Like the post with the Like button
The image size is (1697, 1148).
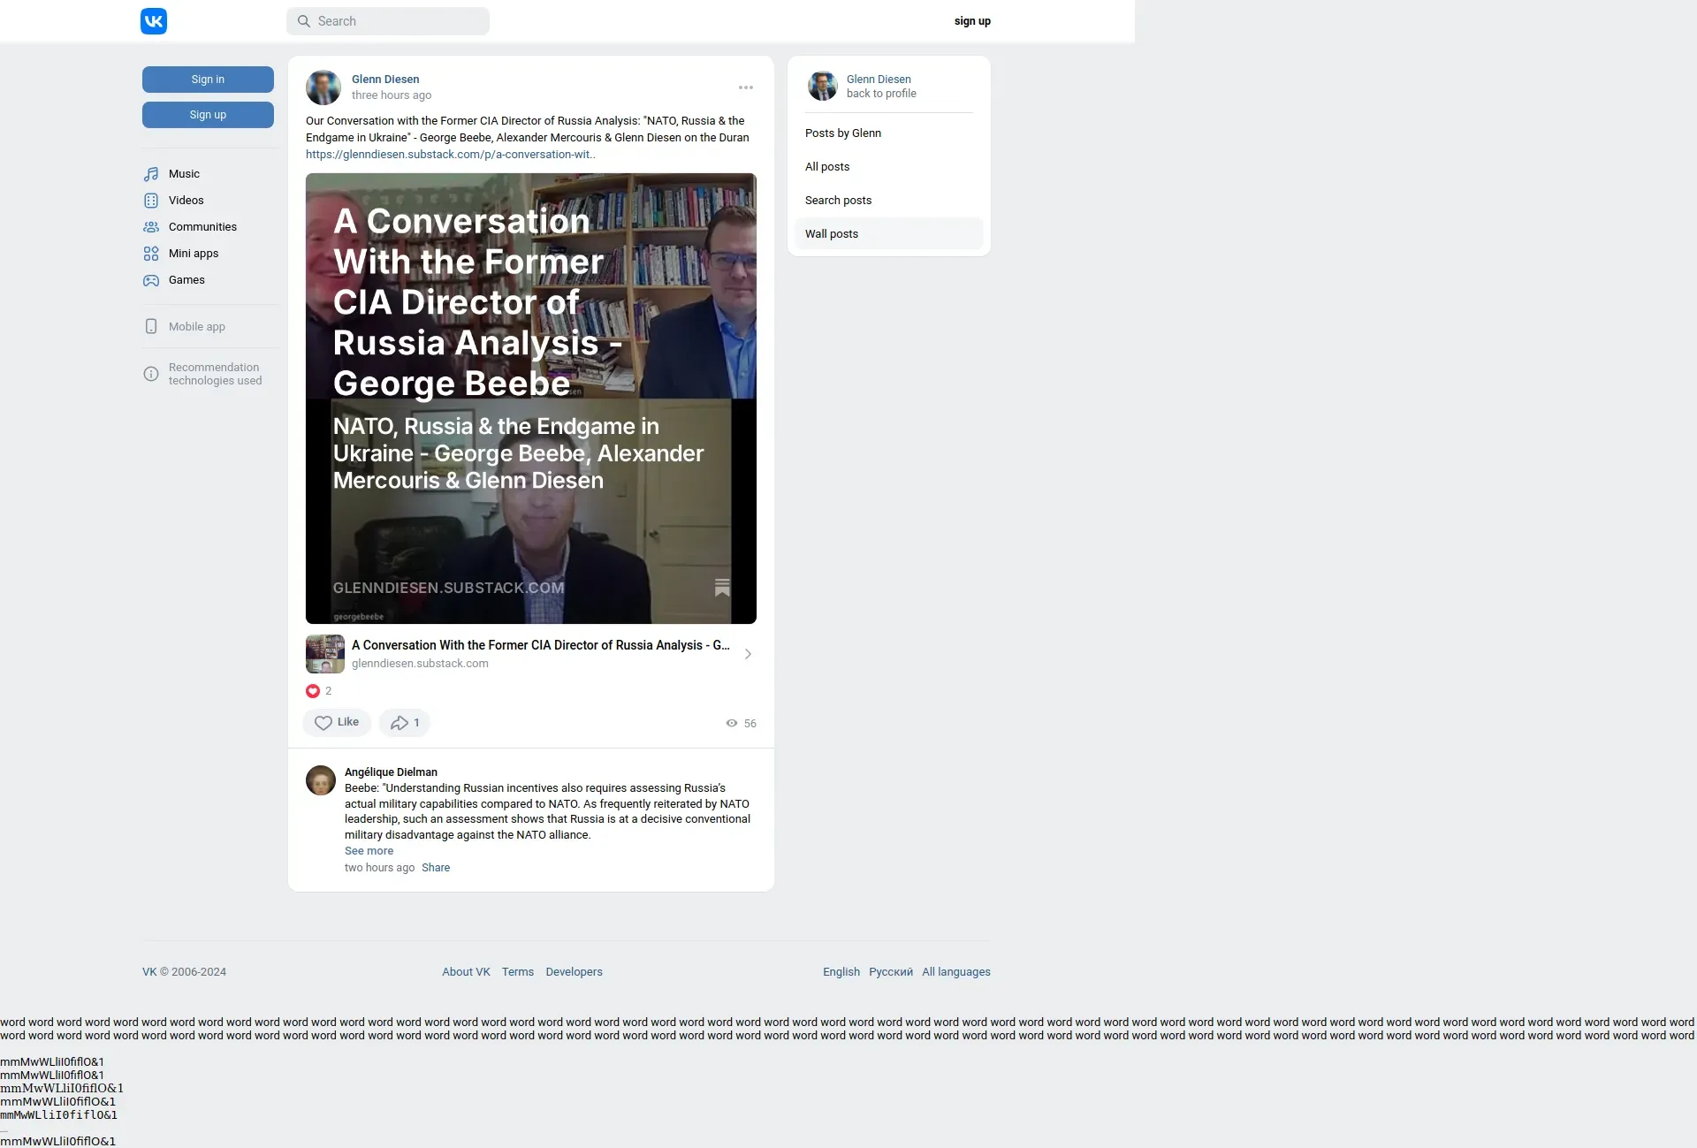[337, 723]
